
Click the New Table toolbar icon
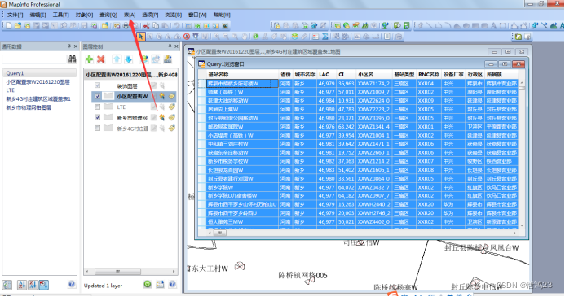pyautogui.click(x=8, y=26)
